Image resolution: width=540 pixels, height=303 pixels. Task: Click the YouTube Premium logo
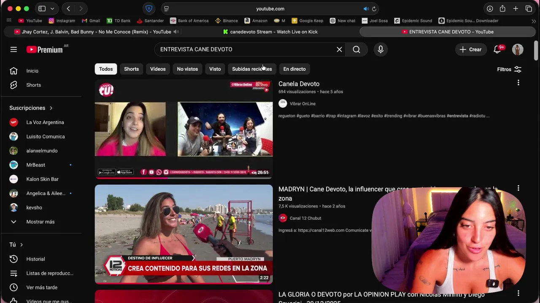pos(45,50)
